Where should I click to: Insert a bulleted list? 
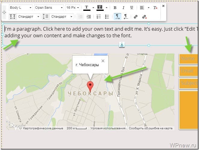tap(107, 17)
